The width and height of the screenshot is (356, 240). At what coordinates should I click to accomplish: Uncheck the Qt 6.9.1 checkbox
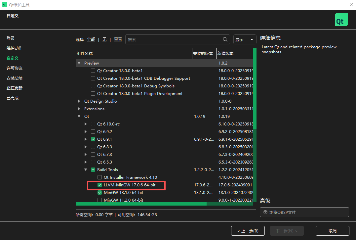coord(93,139)
